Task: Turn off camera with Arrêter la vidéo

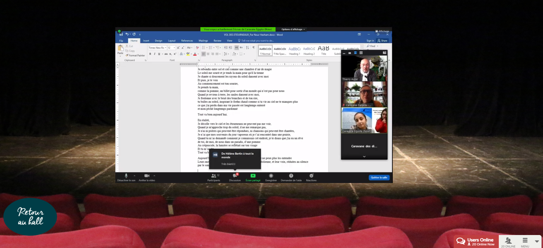Action: pyautogui.click(x=147, y=176)
